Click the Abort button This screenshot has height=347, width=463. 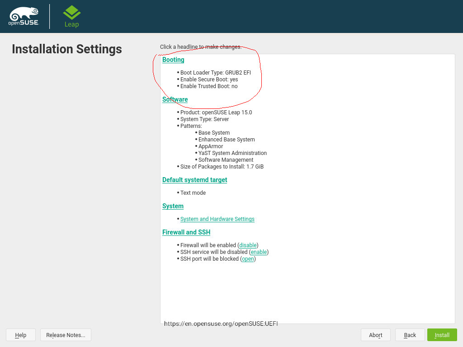[x=376, y=335]
